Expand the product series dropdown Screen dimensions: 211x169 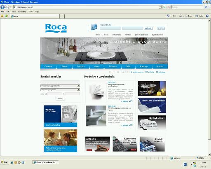[x=78, y=90]
